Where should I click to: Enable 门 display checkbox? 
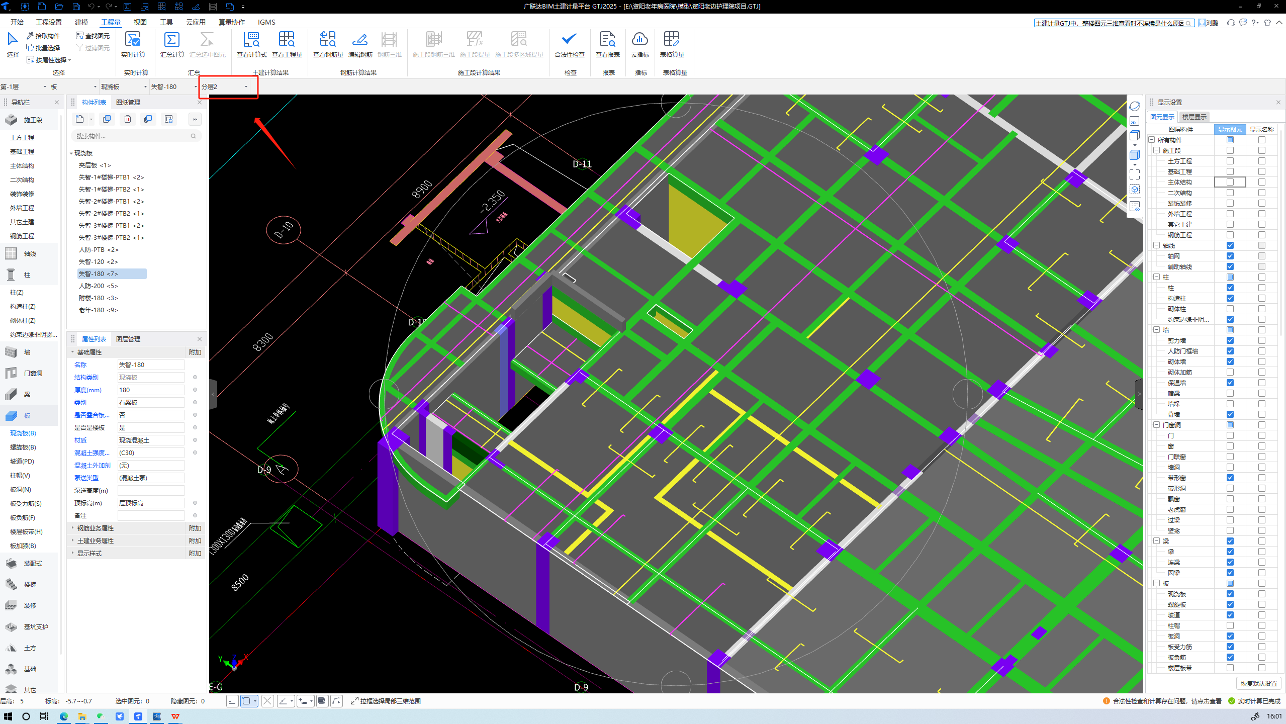click(1230, 435)
